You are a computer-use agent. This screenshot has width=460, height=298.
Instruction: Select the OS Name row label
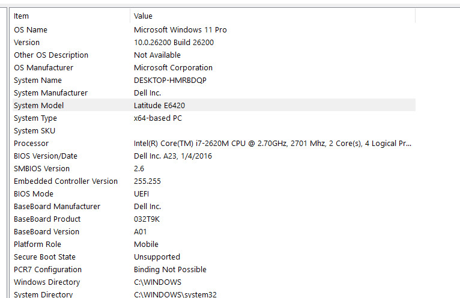31,30
